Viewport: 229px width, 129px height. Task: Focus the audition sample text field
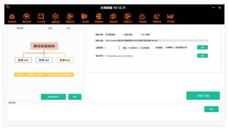click(x=180, y=47)
